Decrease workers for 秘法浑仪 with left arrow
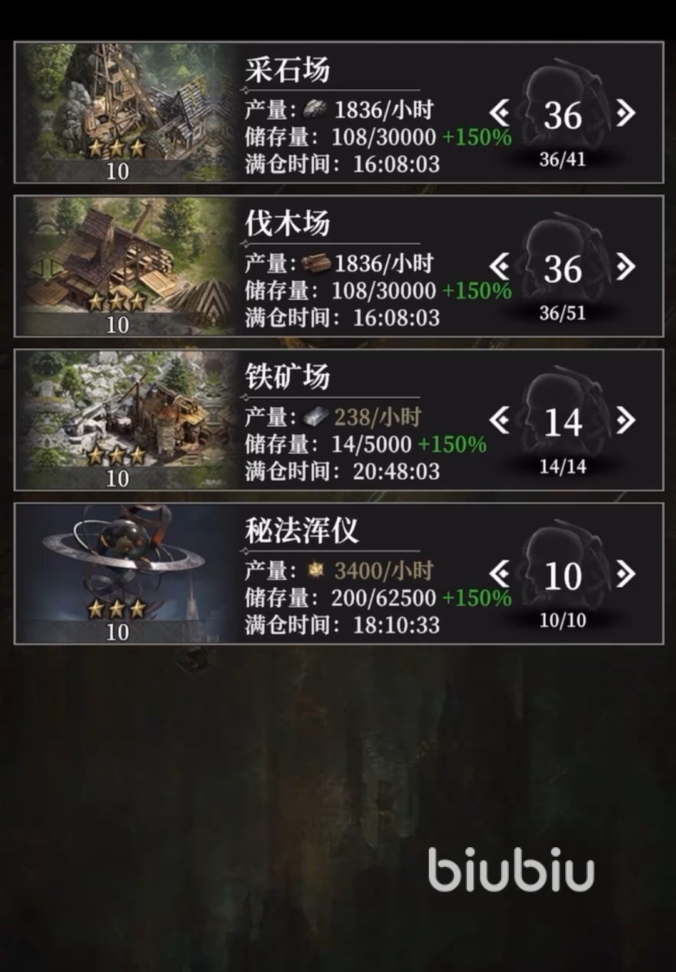676x972 pixels. click(499, 574)
